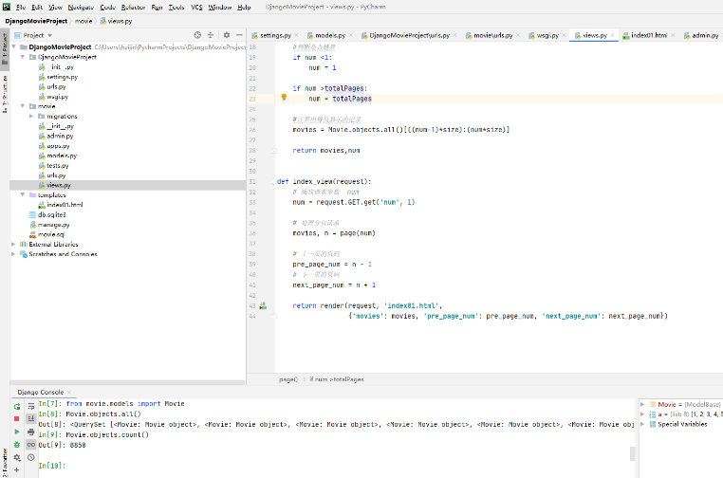723x478 pixels.
Task: Open console settings gear icon
Action: (17, 457)
